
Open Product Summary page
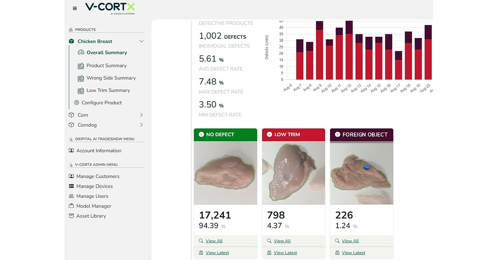[106, 66]
